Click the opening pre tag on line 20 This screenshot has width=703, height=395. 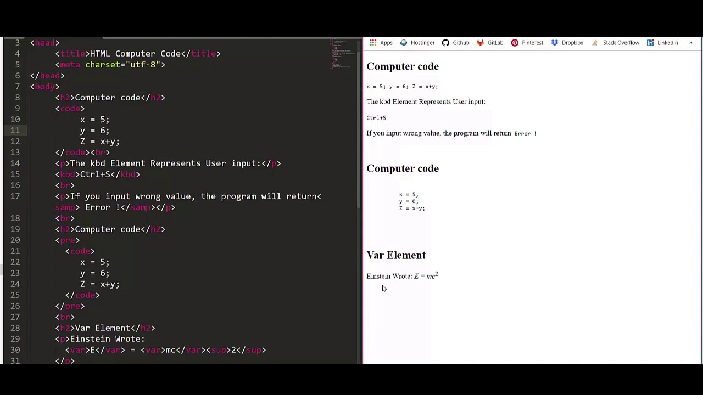[67, 240]
